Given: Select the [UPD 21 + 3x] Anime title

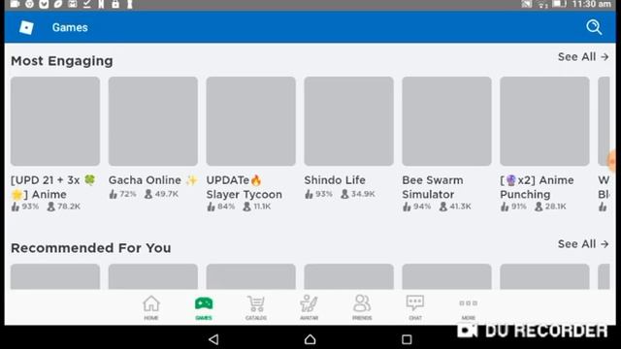Looking at the screenshot, I should click(x=53, y=187).
